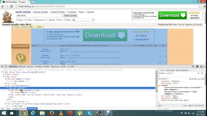Launch Opera from the taskbar
Image resolution: width=207 pixels, height=116 pixels.
[x=71, y=113]
